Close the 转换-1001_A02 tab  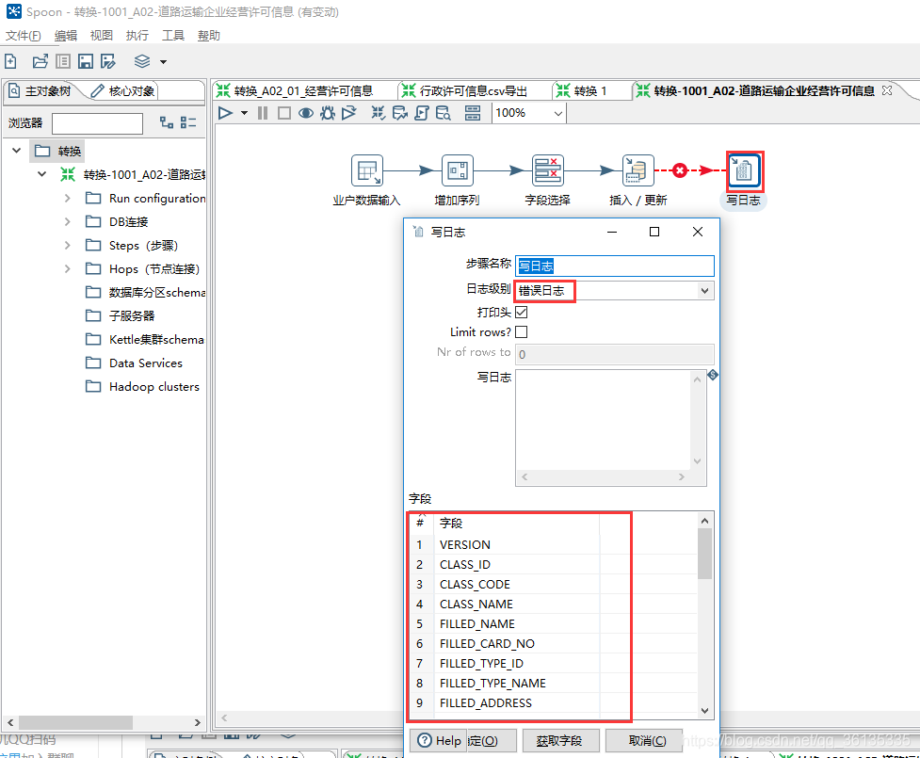tap(886, 90)
